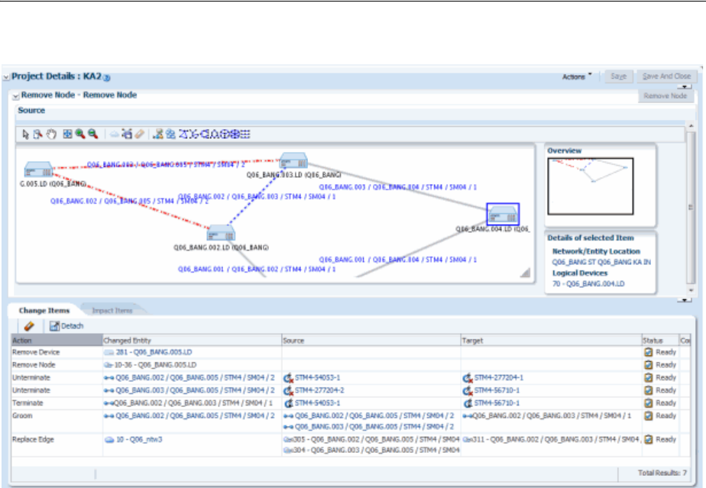Click the STM4-277204-1 target termination icon
The image size is (706, 488).
pyautogui.click(x=468, y=378)
